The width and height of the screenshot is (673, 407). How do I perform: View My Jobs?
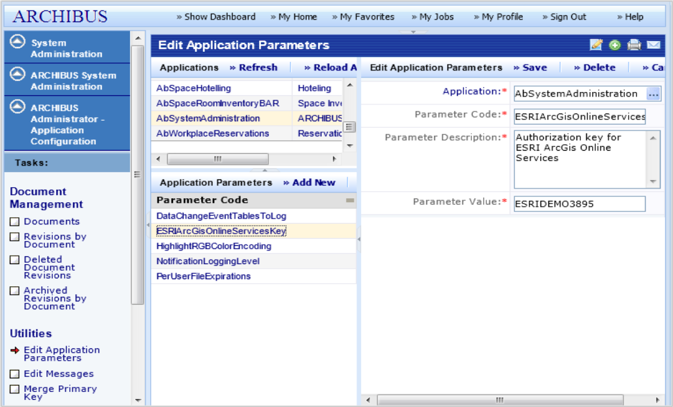(432, 17)
